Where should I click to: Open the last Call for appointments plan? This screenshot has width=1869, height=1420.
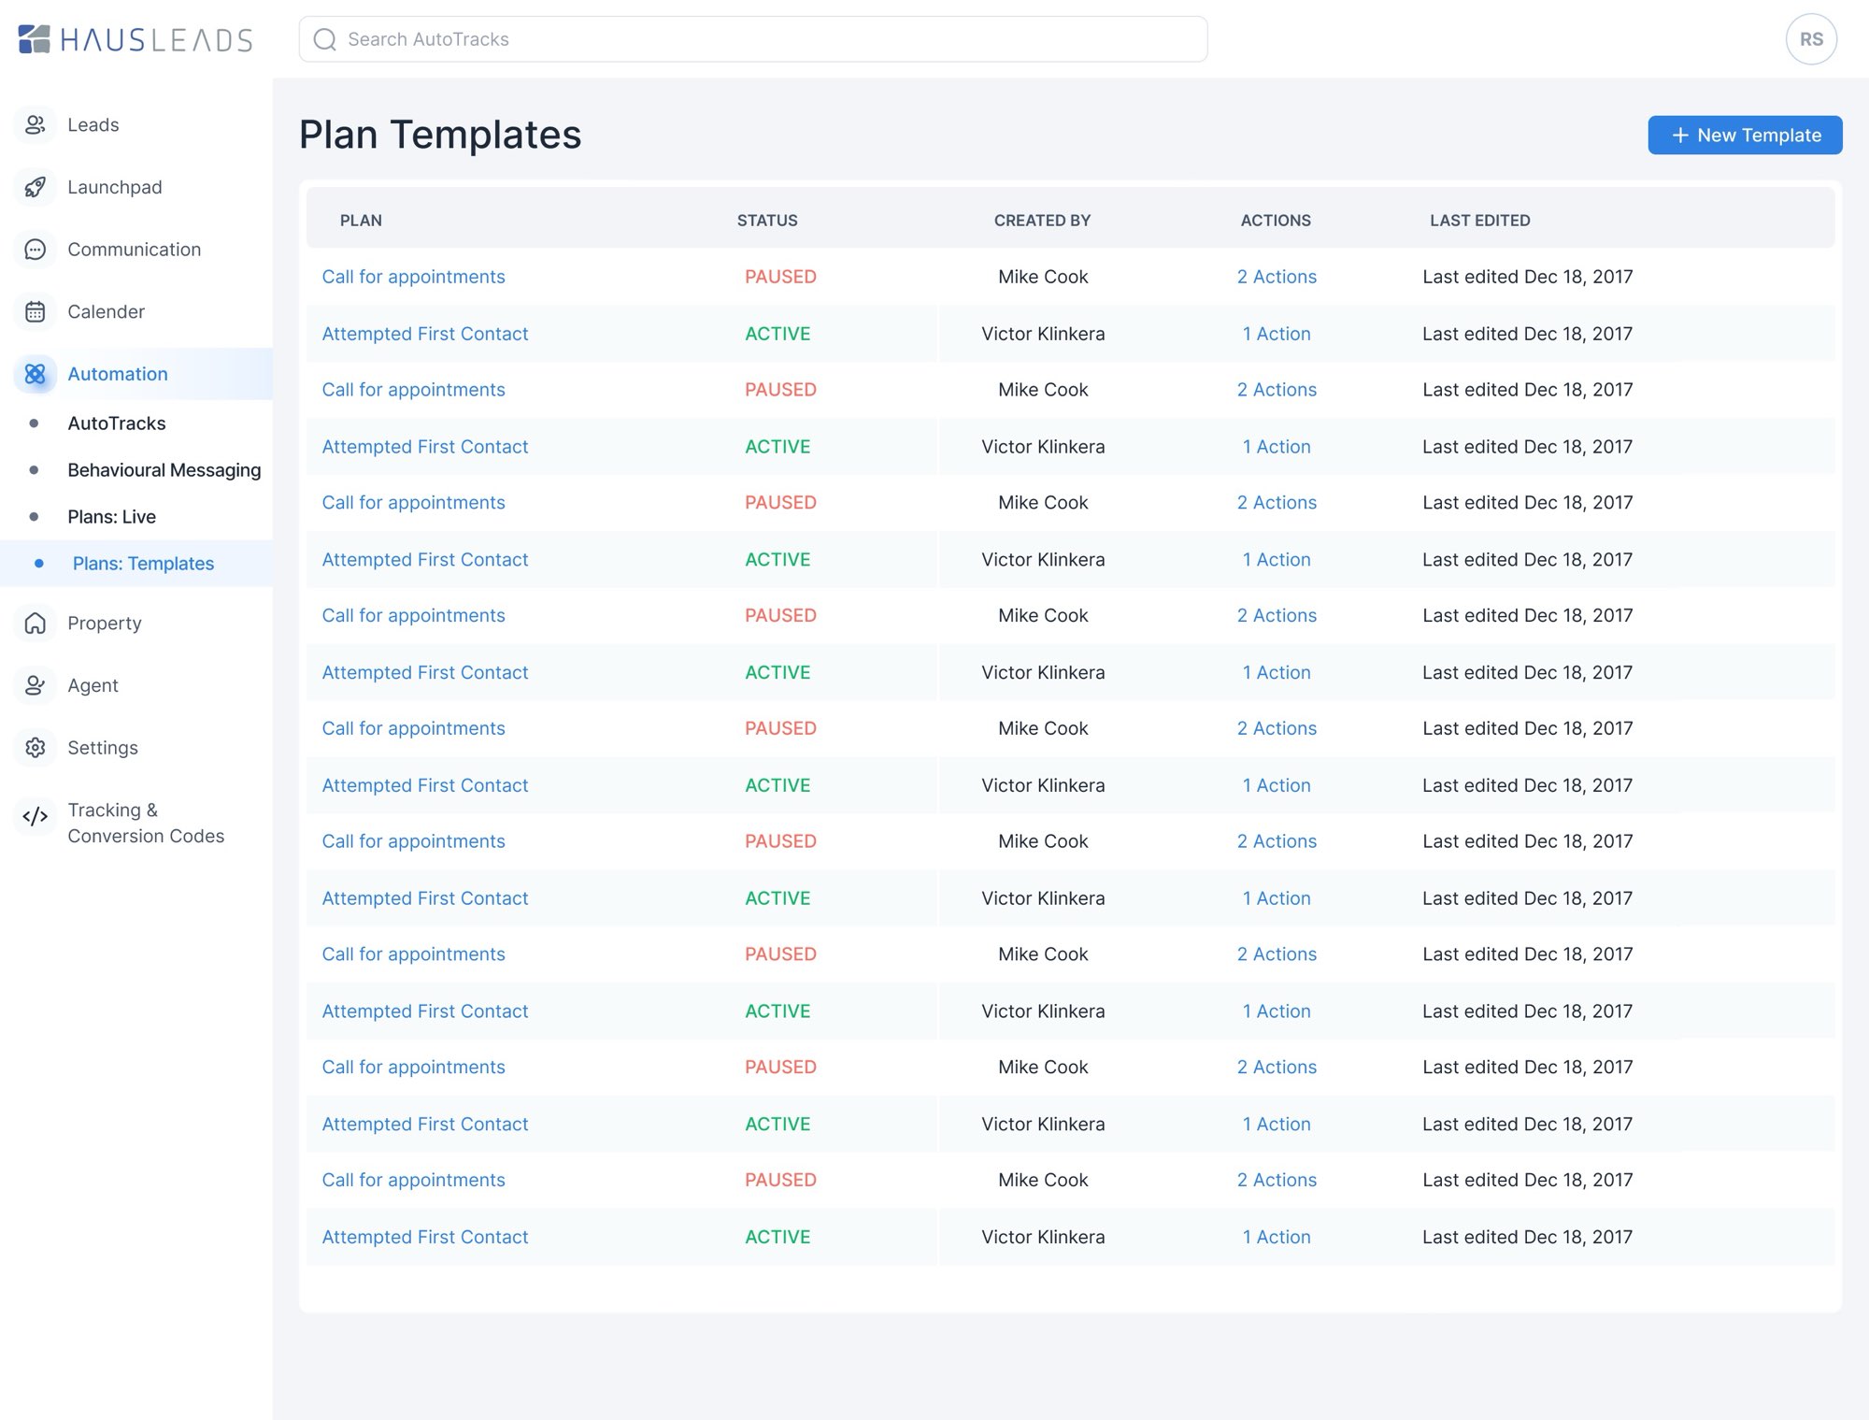(413, 1180)
